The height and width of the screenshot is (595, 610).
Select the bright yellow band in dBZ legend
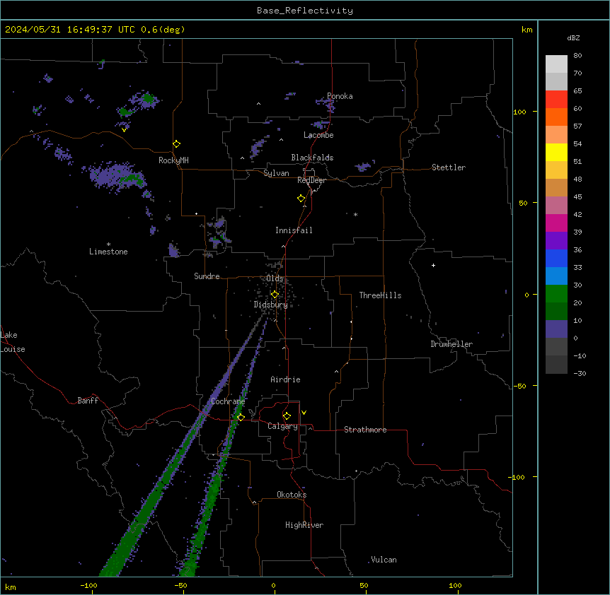[556, 152]
